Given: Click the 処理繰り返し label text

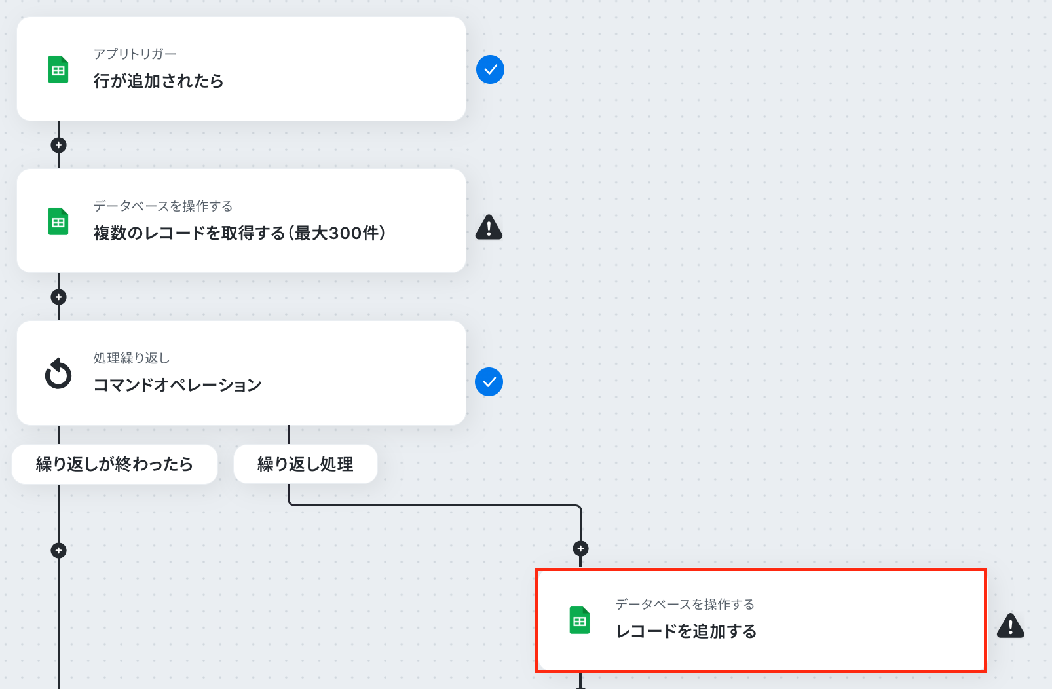Looking at the screenshot, I should click(132, 358).
